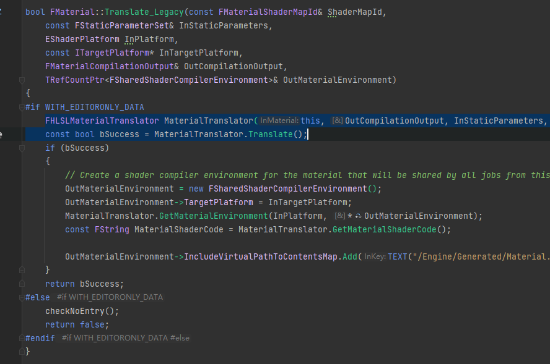Click fold marker beside the #endif line
Image resolution: width=550 pixels, height=364 pixels.
click(22, 338)
